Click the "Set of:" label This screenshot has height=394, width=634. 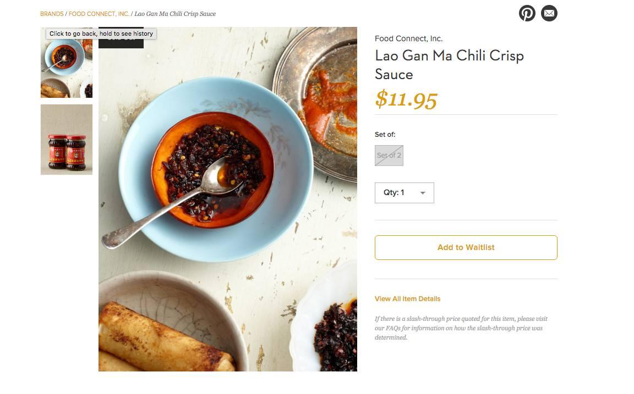(385, 135)
